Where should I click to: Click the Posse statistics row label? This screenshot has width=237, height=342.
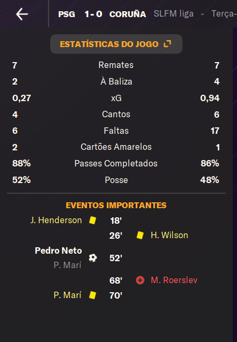point(116,180)
